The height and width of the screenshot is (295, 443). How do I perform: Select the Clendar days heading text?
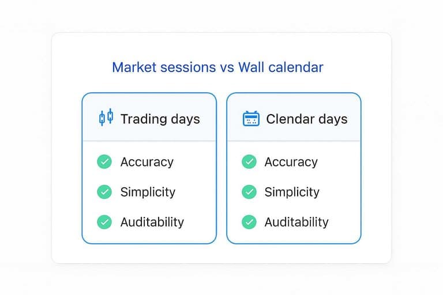point(306,119)
